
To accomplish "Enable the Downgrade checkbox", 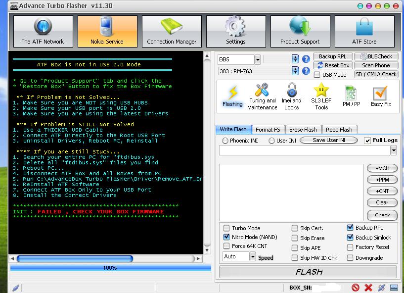I will (350, 258).
